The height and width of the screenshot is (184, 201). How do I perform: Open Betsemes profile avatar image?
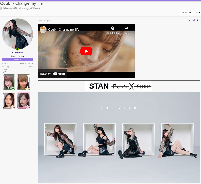[x=18, y=34]
